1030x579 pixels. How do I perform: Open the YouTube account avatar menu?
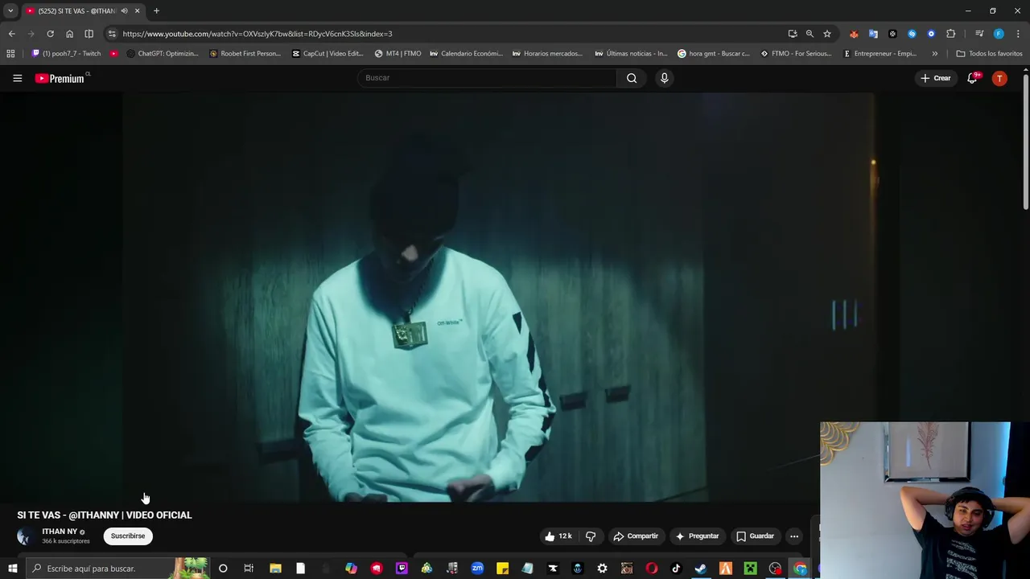coord(999,78)
